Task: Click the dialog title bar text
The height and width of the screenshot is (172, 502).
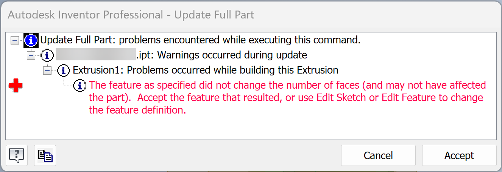Action: tap(131, 15)
